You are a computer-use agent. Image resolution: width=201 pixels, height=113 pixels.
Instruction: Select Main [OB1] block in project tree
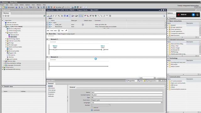[14, 37]
